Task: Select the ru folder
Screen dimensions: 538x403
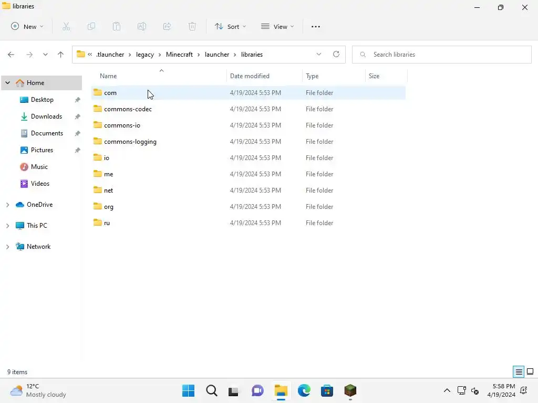Action: [x=249, y=222]
